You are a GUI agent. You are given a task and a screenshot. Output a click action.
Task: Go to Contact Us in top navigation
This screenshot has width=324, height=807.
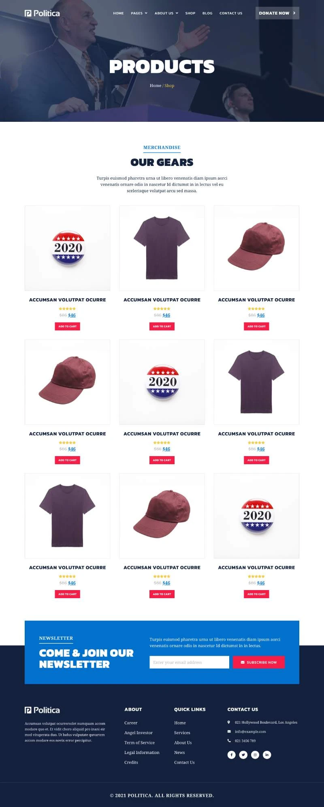coord(231,13)
